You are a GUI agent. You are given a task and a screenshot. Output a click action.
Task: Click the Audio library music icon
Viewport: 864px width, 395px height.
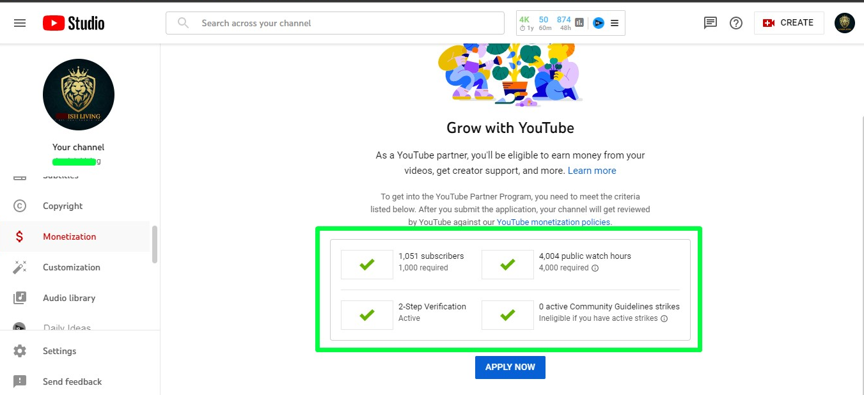[20, 298]
